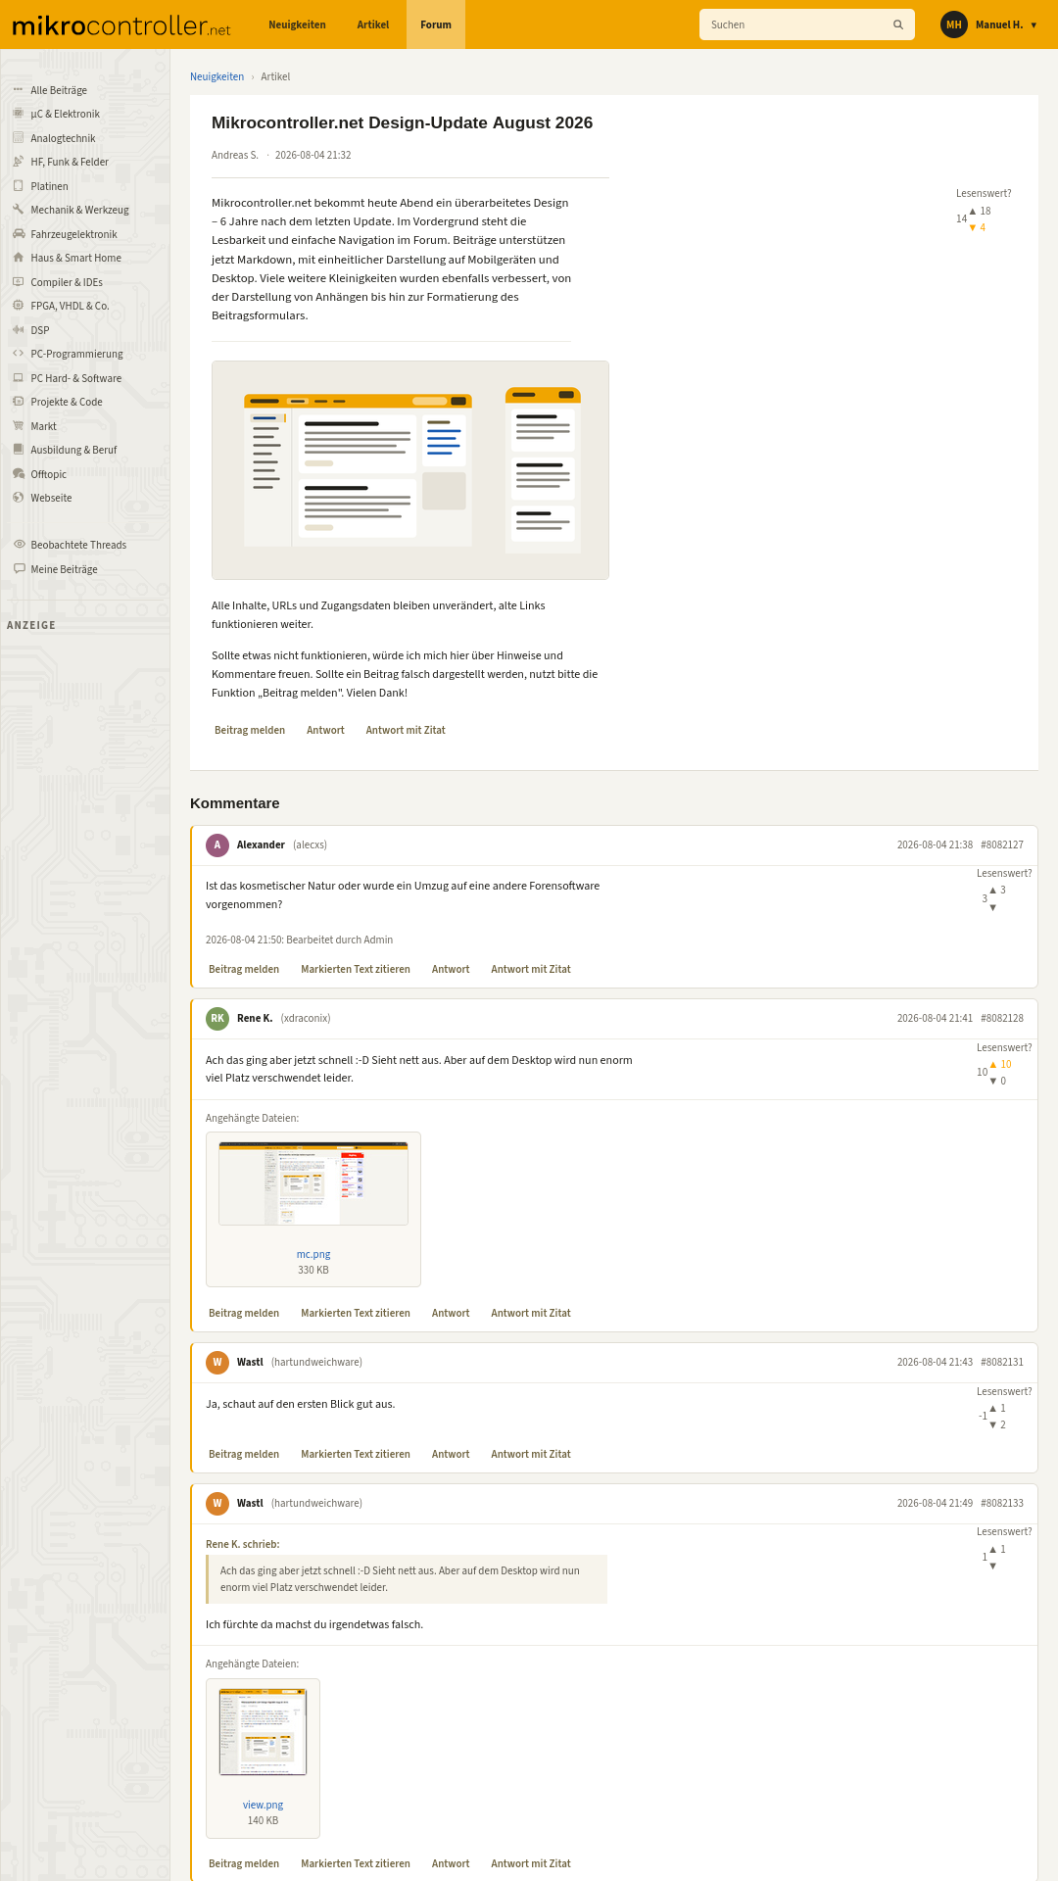Upvote Alexander's comment #8082127
This screenshot has height=1881, width=1058.
pos(993,890)
